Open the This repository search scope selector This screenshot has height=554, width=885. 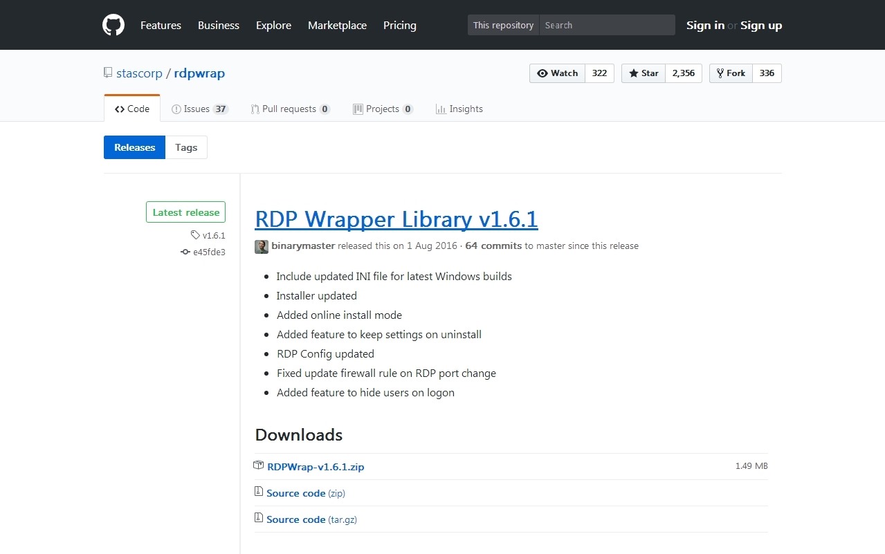point(503,26)
